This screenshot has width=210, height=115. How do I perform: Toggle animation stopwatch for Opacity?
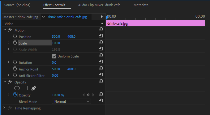[x=15, y=95]
